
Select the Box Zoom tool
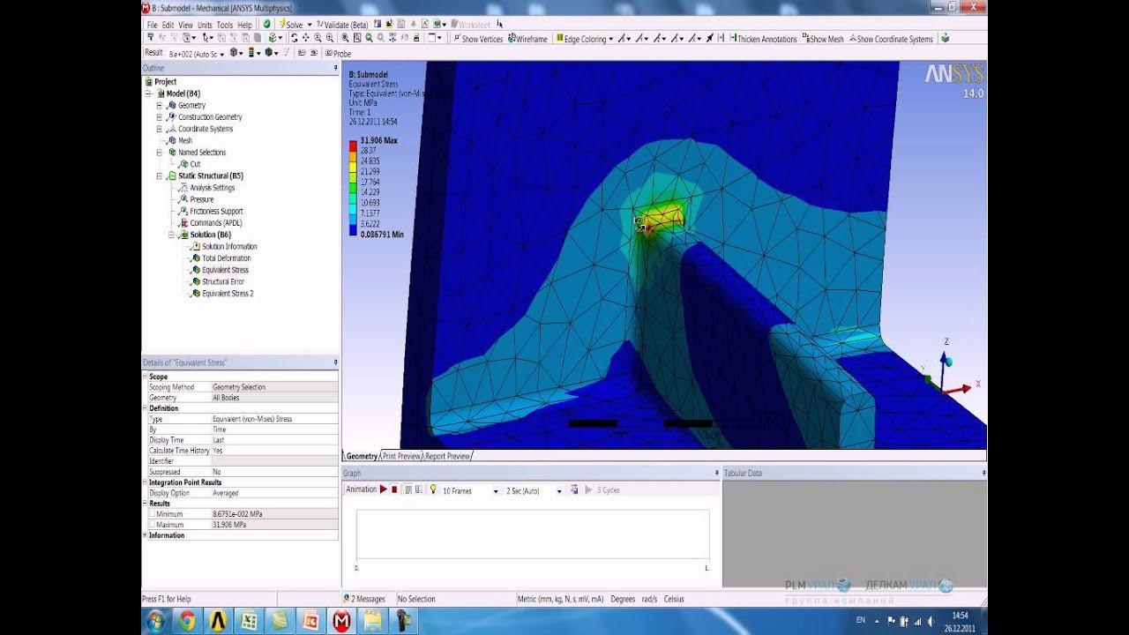tap(330, 38)
